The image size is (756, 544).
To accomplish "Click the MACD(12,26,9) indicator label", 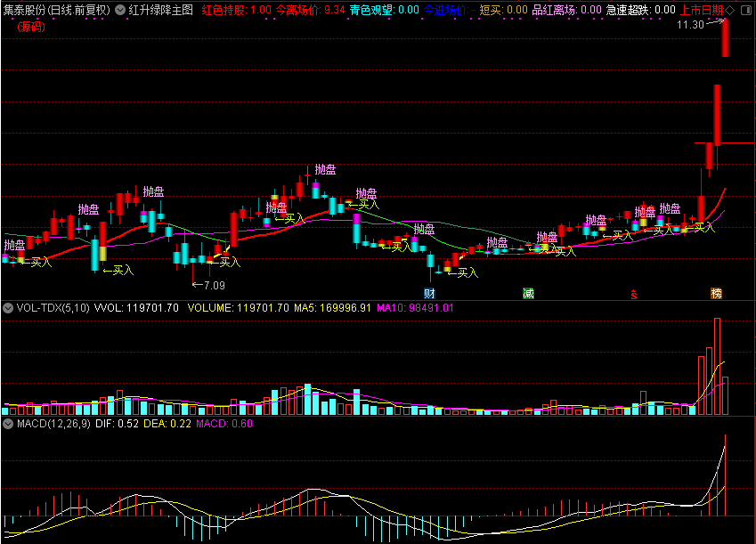I will point(53,424).
